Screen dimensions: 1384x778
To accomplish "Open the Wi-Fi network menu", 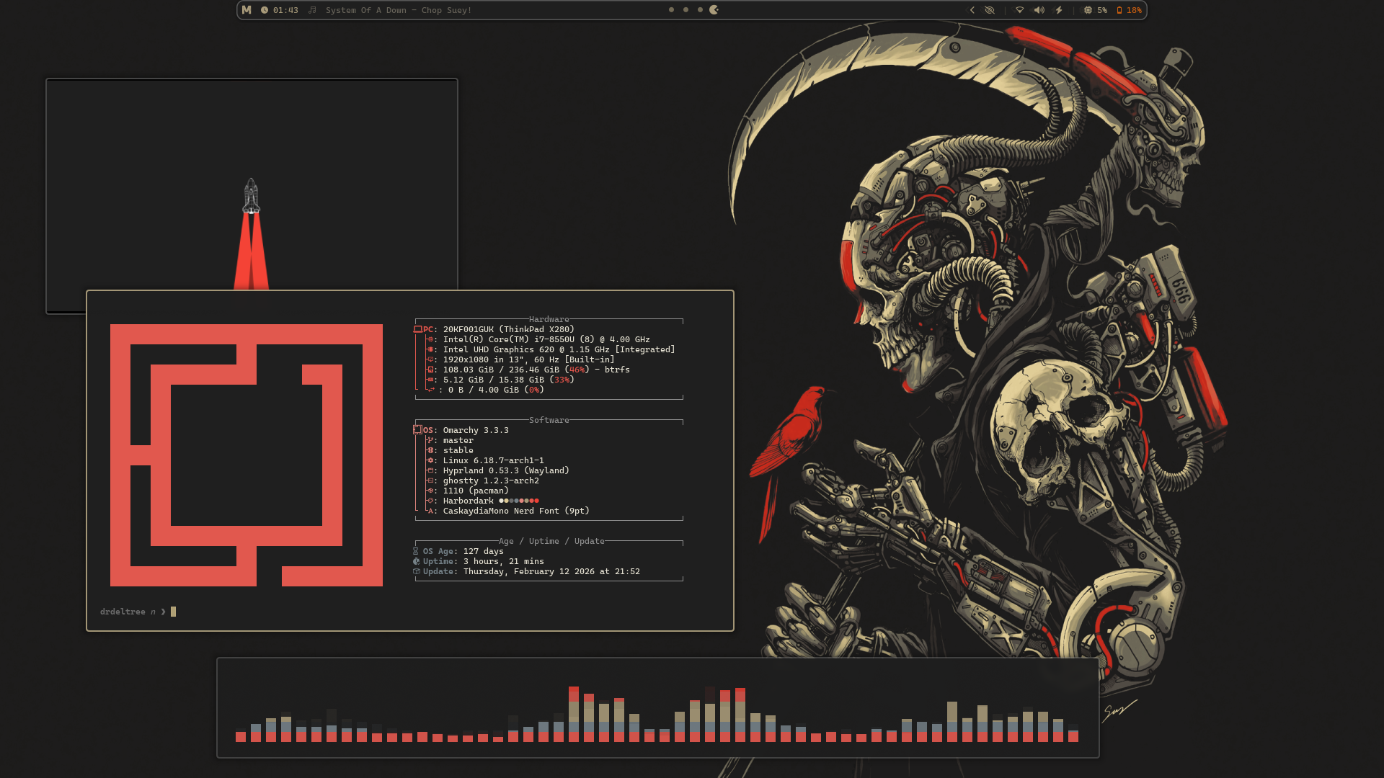I will click(x=1019, y=10).
